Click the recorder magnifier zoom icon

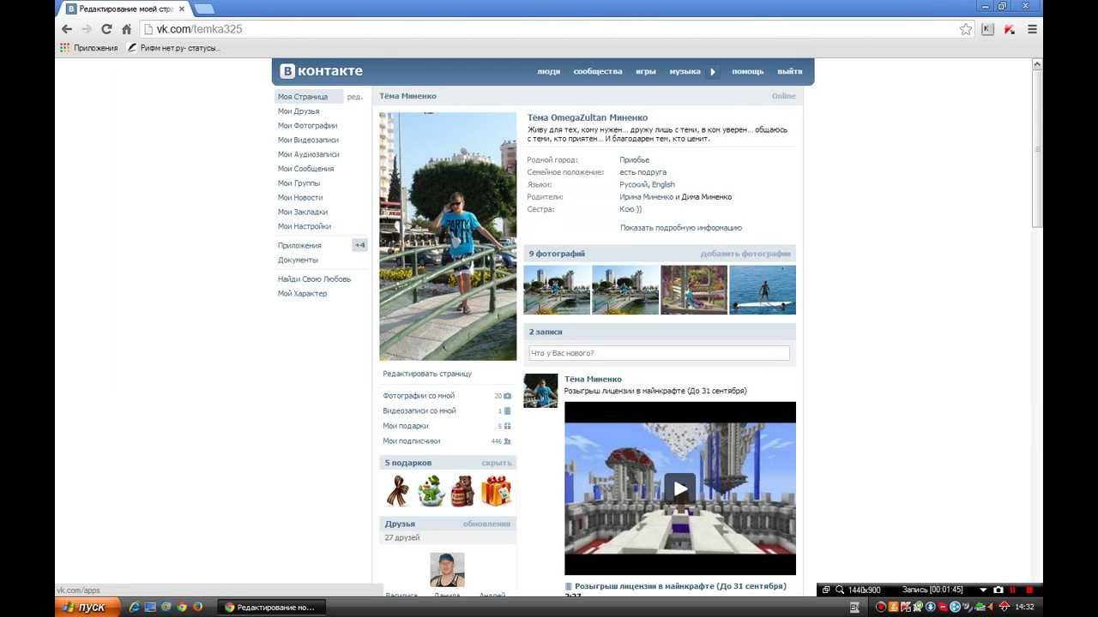(x=840, y=590)
